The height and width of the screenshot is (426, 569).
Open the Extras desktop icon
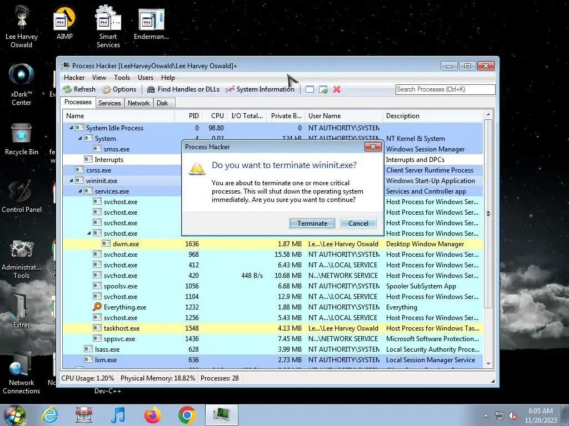(x=22, y=311)
